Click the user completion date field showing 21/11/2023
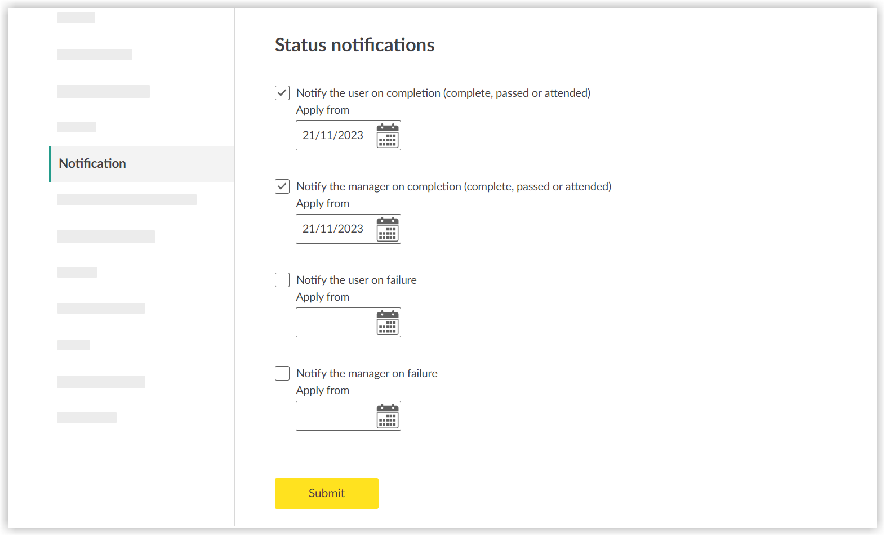Image resolution: width=885 pixels, height=536 pixels. click(333, 136)
